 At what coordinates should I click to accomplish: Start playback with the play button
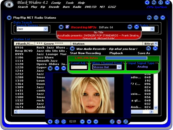click(82, 122)
